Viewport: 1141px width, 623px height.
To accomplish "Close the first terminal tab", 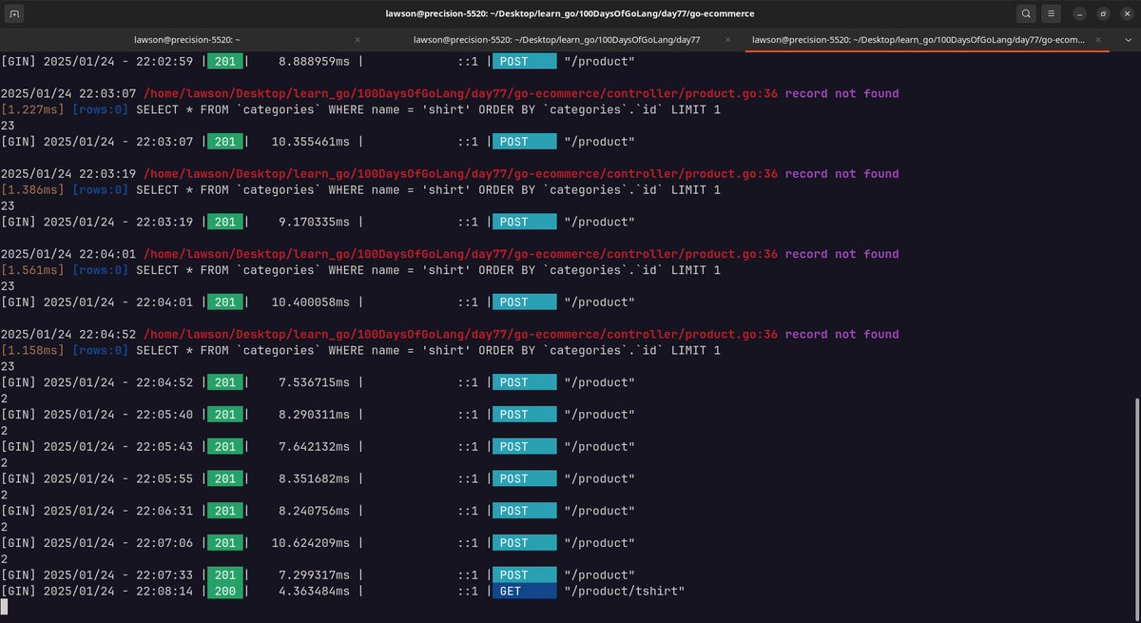I will (358, 40).
